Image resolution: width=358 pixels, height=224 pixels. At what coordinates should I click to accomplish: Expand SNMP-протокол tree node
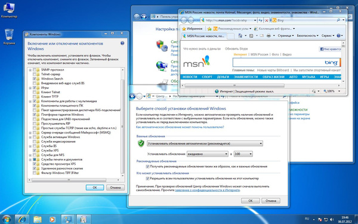point(30,70)
